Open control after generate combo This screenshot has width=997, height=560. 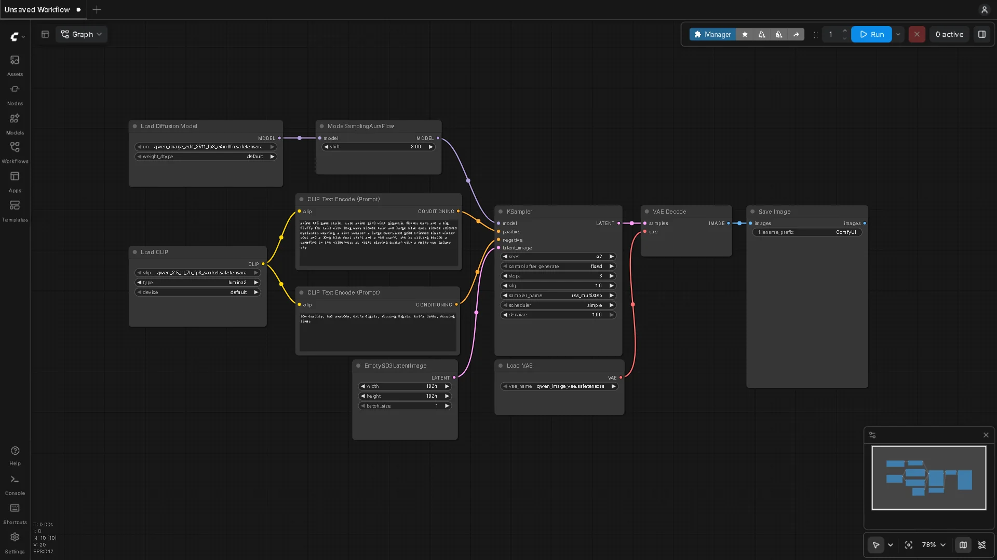click(x=558, y=267)
